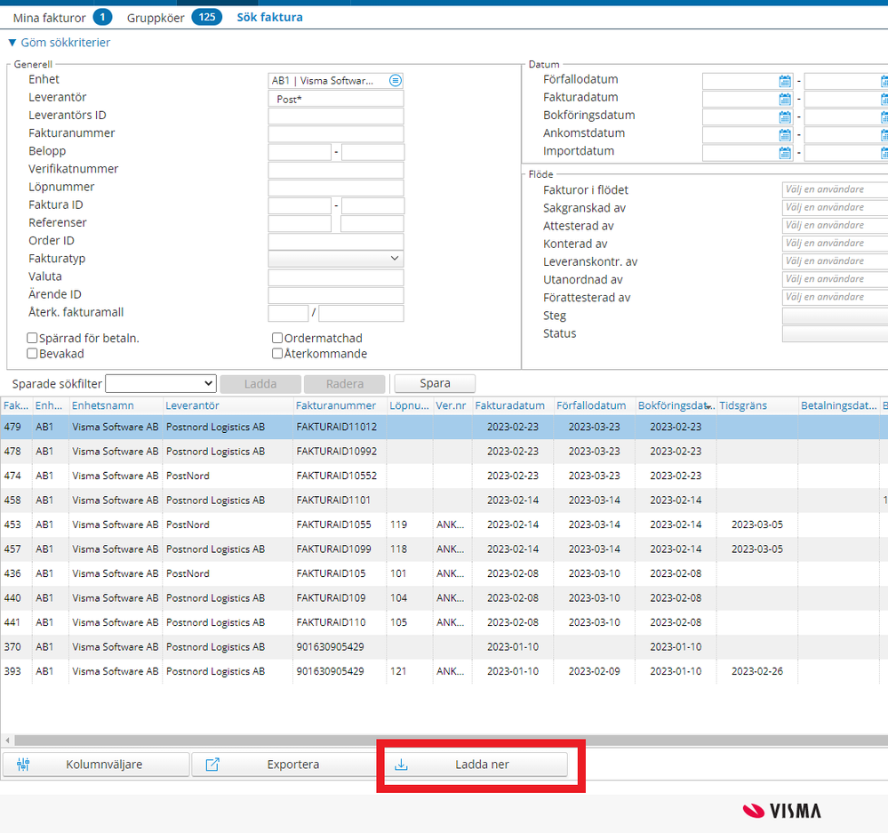
Task: Switch to the Gruppköer tab
Action: click(x=156, y=18)
